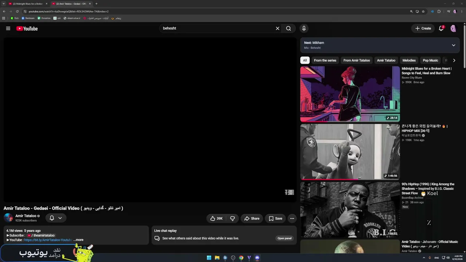
Task: Expand the description with ...more
Action: pyautogui.click(x=78, y=240)
